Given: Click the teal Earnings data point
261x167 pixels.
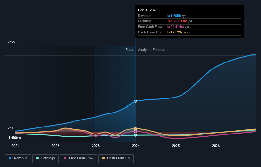Looking at the screenshot, I should click(135, 135).
